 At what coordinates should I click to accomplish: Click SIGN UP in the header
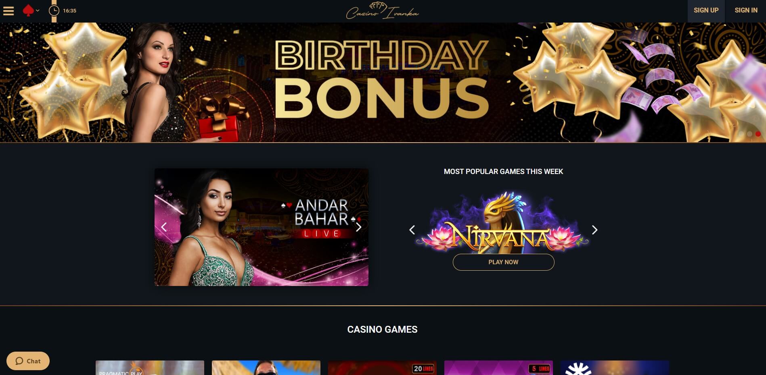click(x=706, y=11)
